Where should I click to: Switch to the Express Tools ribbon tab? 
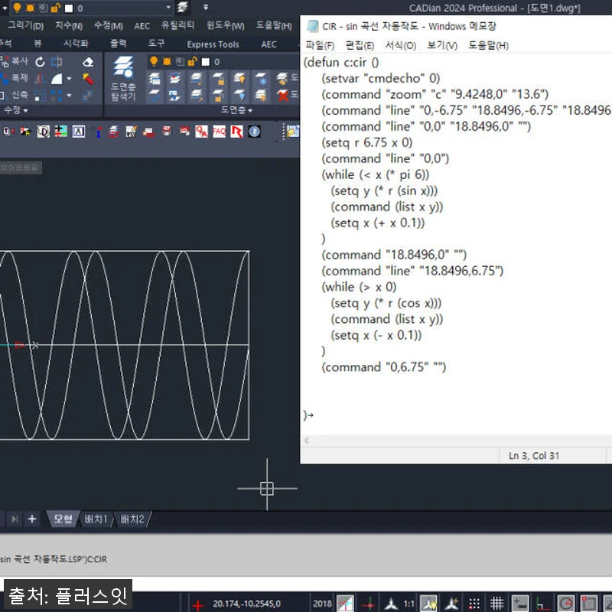213,44
